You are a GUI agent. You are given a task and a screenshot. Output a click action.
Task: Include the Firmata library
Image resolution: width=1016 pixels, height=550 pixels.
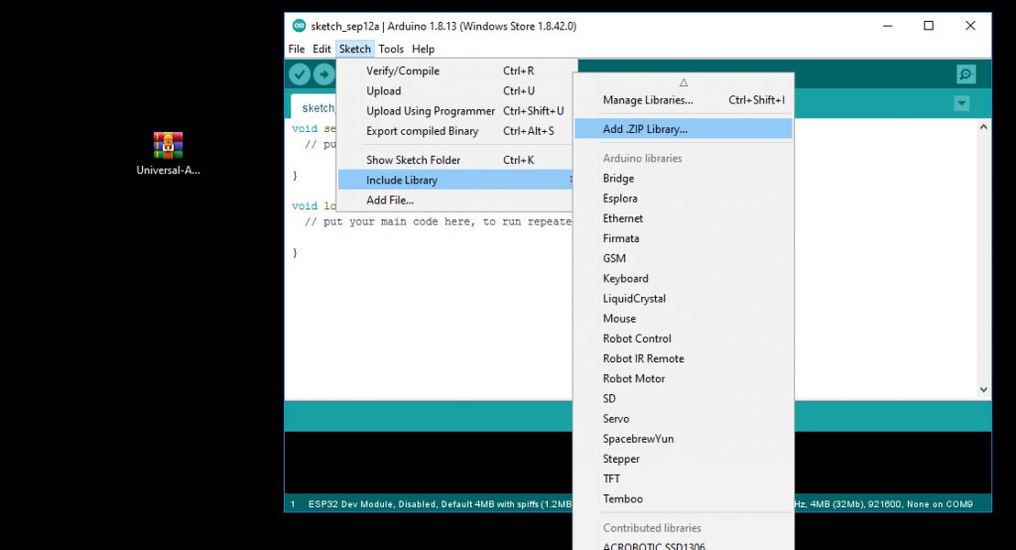684,238
